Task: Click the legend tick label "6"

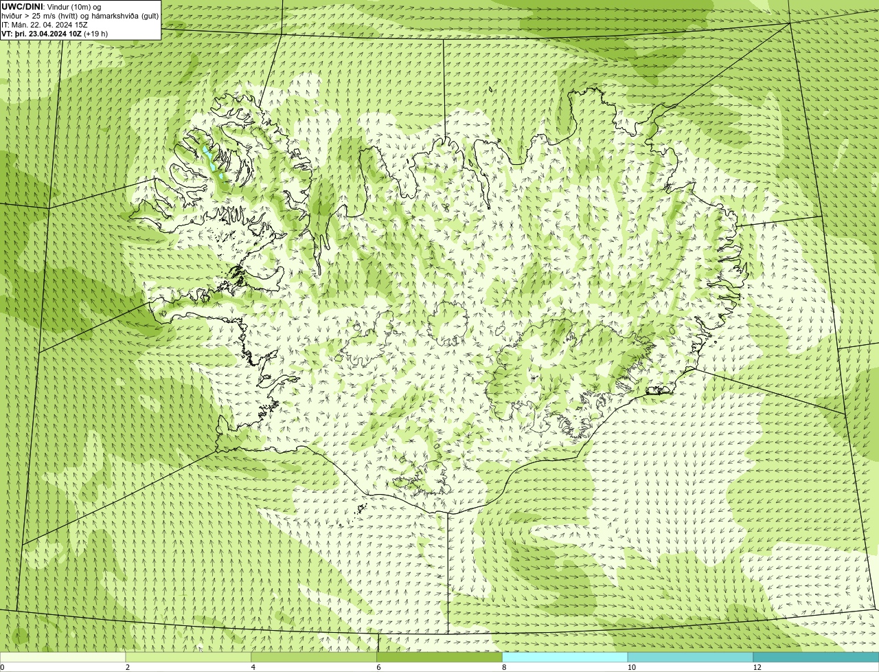Action: click(x=378, y=667)
